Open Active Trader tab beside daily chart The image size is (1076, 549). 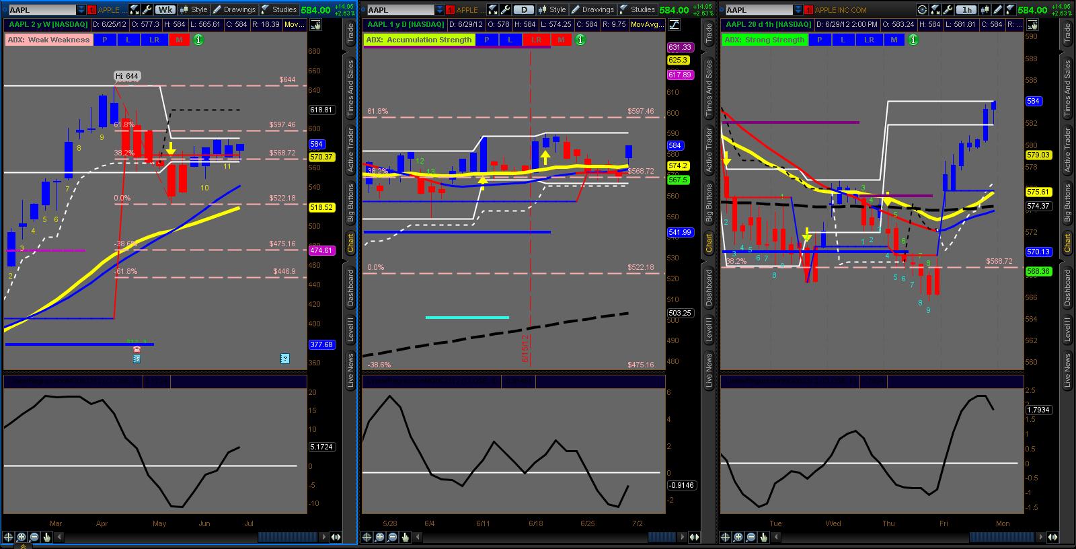709,150
